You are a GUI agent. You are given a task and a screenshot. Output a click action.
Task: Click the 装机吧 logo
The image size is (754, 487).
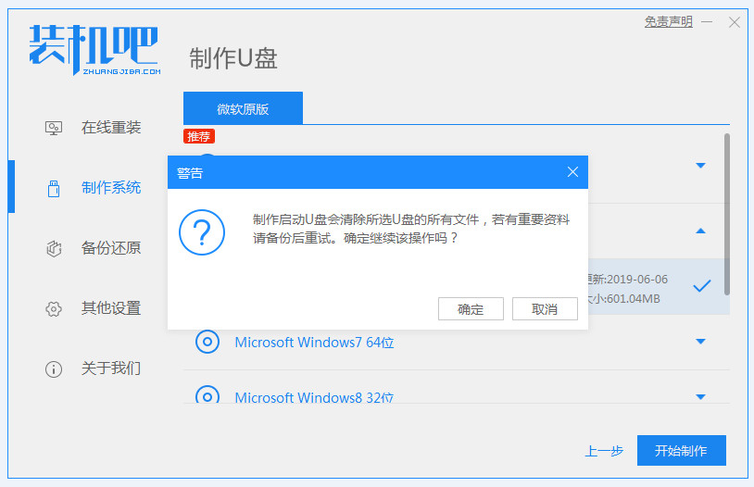point(94,49)
